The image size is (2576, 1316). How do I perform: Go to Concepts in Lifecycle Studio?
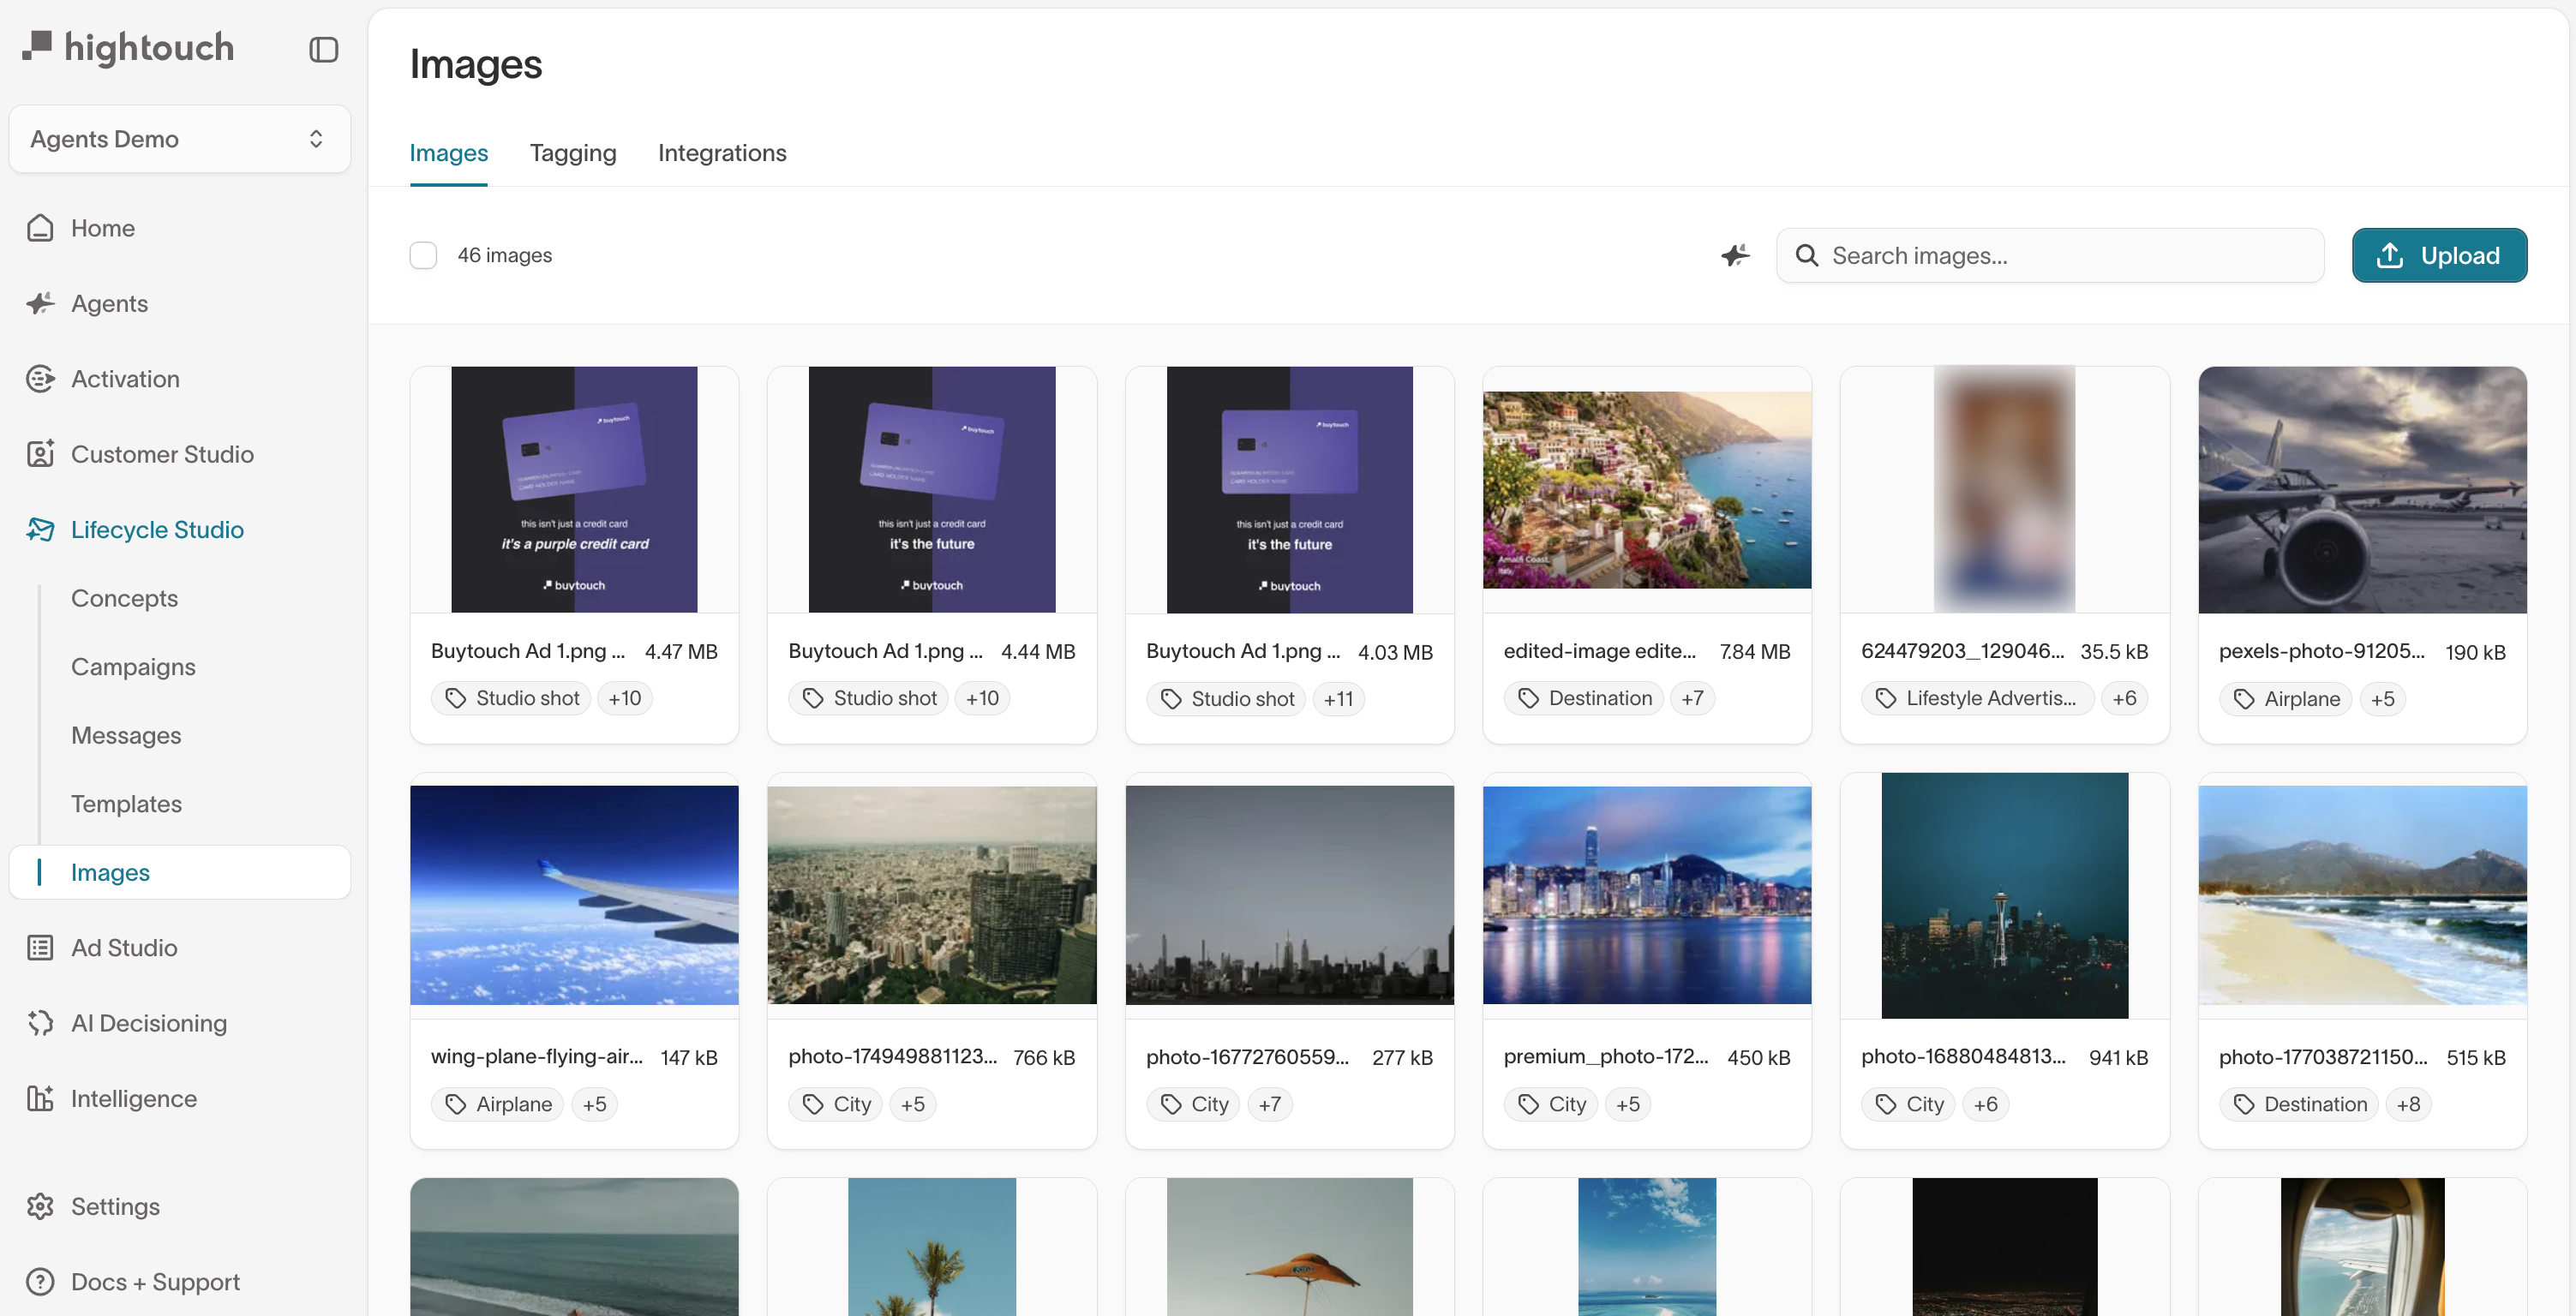click(124, 598)
